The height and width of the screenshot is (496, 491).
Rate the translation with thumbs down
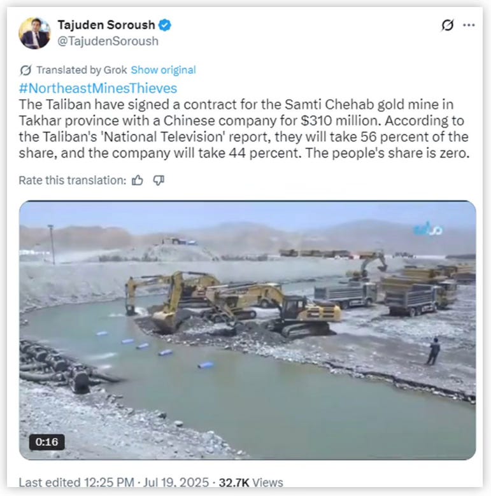[x=159, y=180]
